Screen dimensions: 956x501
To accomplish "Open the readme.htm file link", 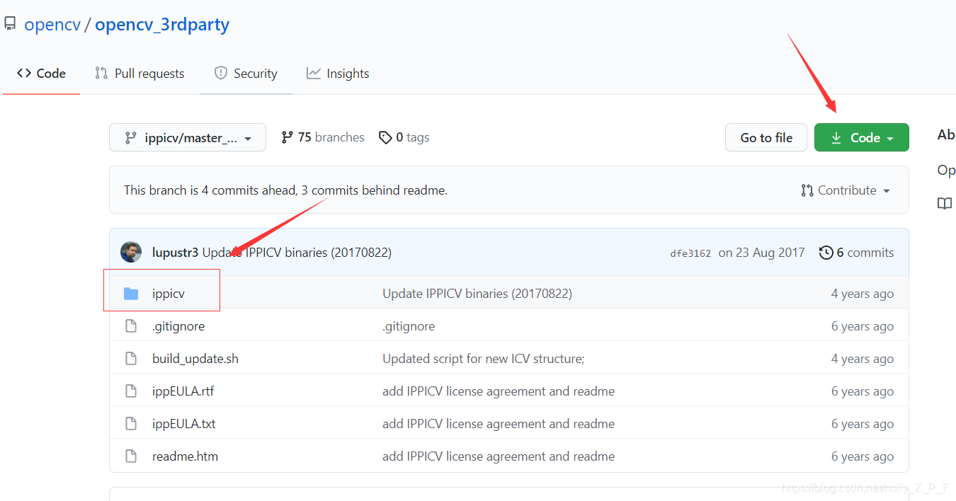I will 185,456.
